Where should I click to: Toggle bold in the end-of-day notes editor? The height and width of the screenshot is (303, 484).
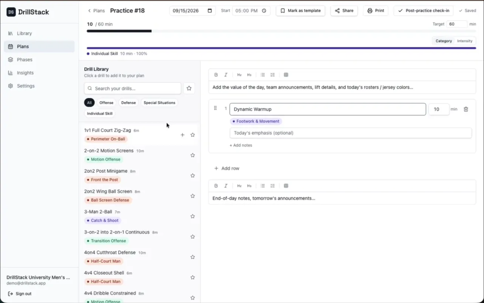[x=216, y=186]
